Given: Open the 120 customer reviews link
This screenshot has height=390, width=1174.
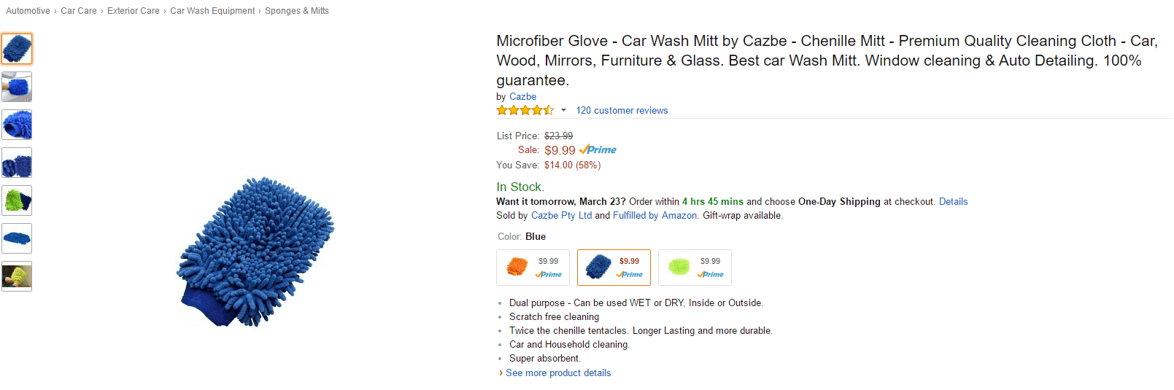Looking at the screenshot, I should coord(622,111).
